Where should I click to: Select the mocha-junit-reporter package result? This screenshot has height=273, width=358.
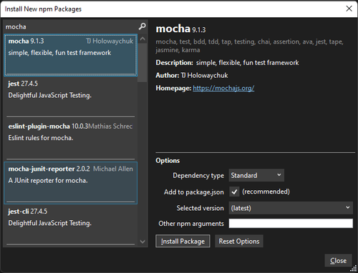[x=71, y=183]
